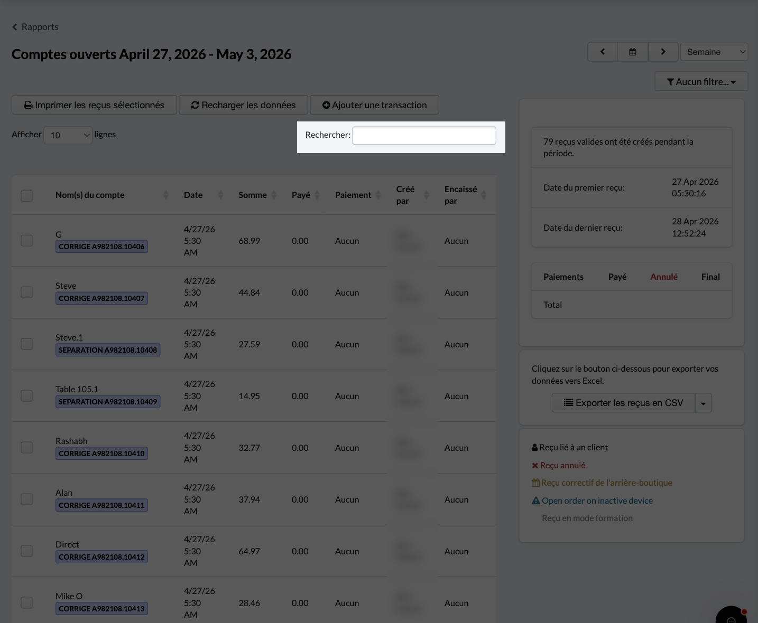Click Recharger les données
Image resolution: width=758 pixels, height=623 pixels.
click(244, 105)
